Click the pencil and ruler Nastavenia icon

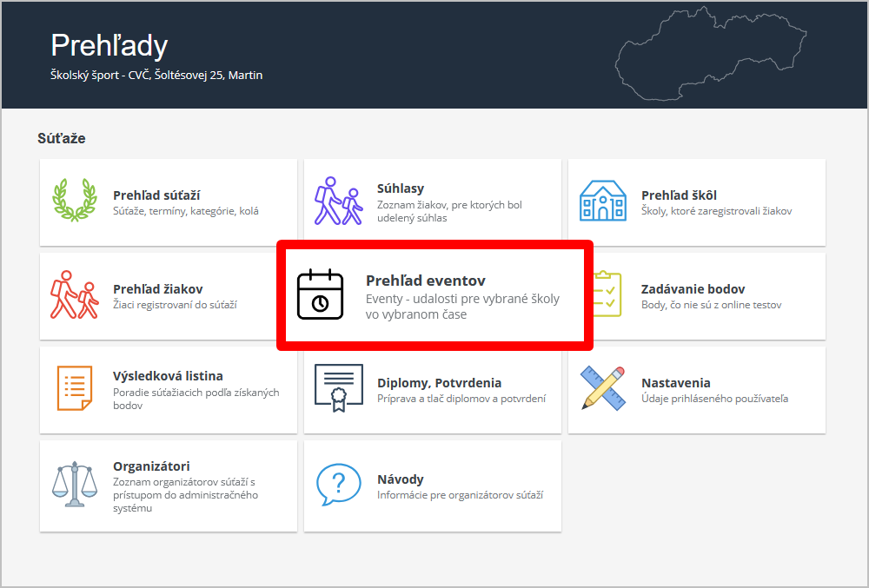602,389
